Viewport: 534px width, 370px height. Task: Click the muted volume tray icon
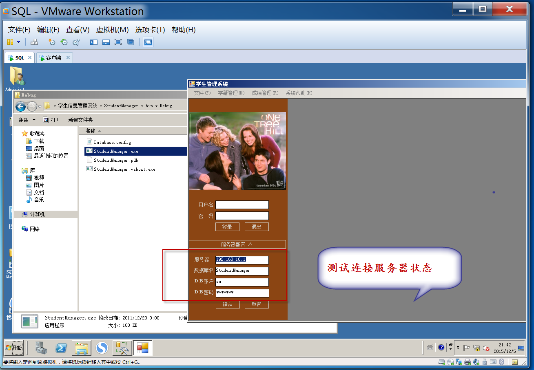(486, 348)
